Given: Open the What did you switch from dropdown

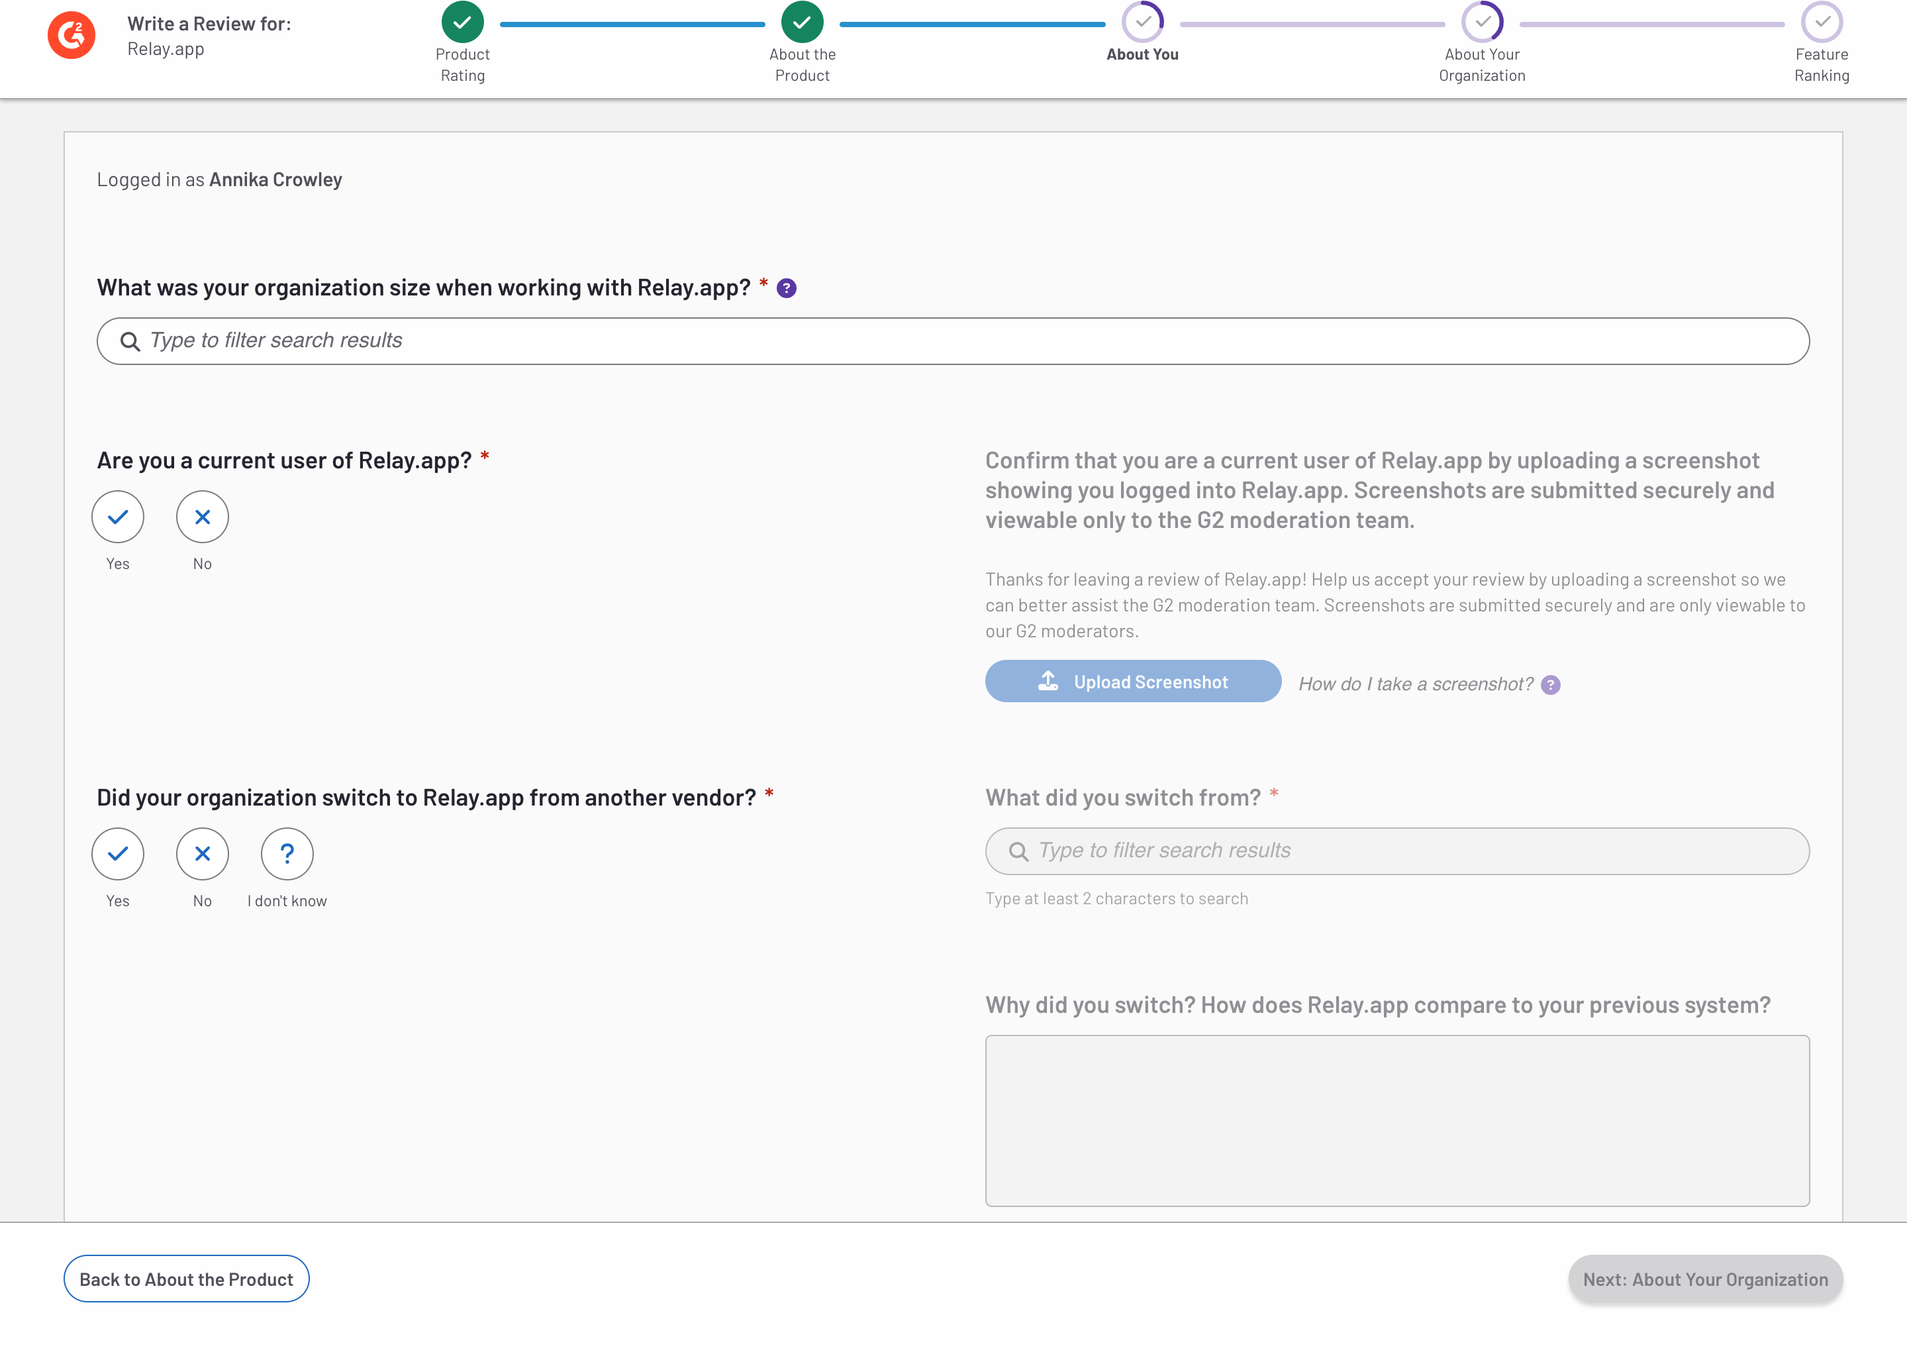Looking at the screenshot, I should click(1397, 851).
